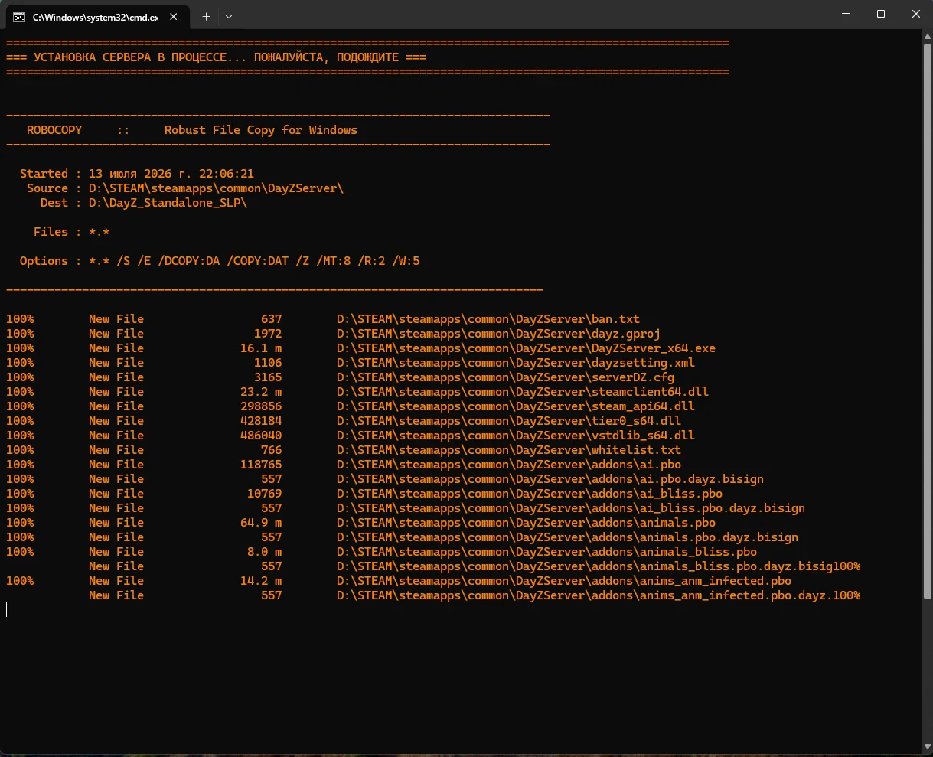The height and width of the screenshot is (757, 933).
Task: Maximize the terminal window
Action: pyautogui.click(x=880, y=15)
